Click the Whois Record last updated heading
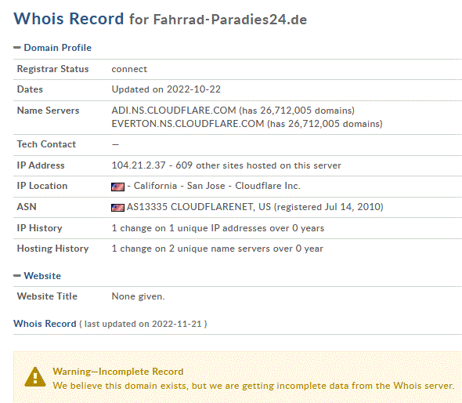The height and width of the screenshot is (403, 462). pos(45,324)
